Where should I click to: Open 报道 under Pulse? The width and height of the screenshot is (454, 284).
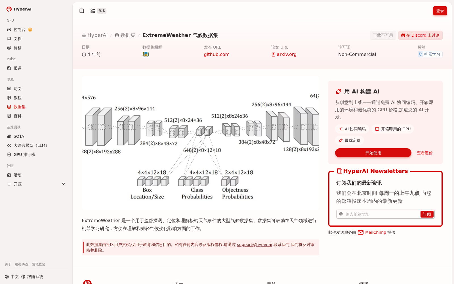click(x=36, y=68)
